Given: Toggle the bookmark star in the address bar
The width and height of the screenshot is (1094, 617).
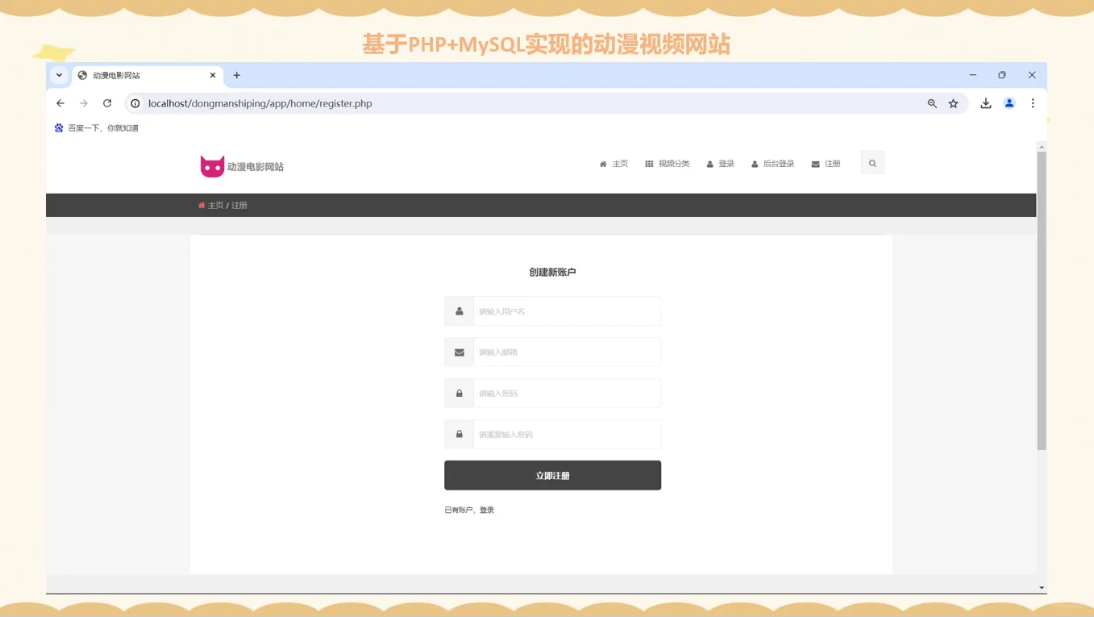Looking at the screenshot, I should point(954,103).
